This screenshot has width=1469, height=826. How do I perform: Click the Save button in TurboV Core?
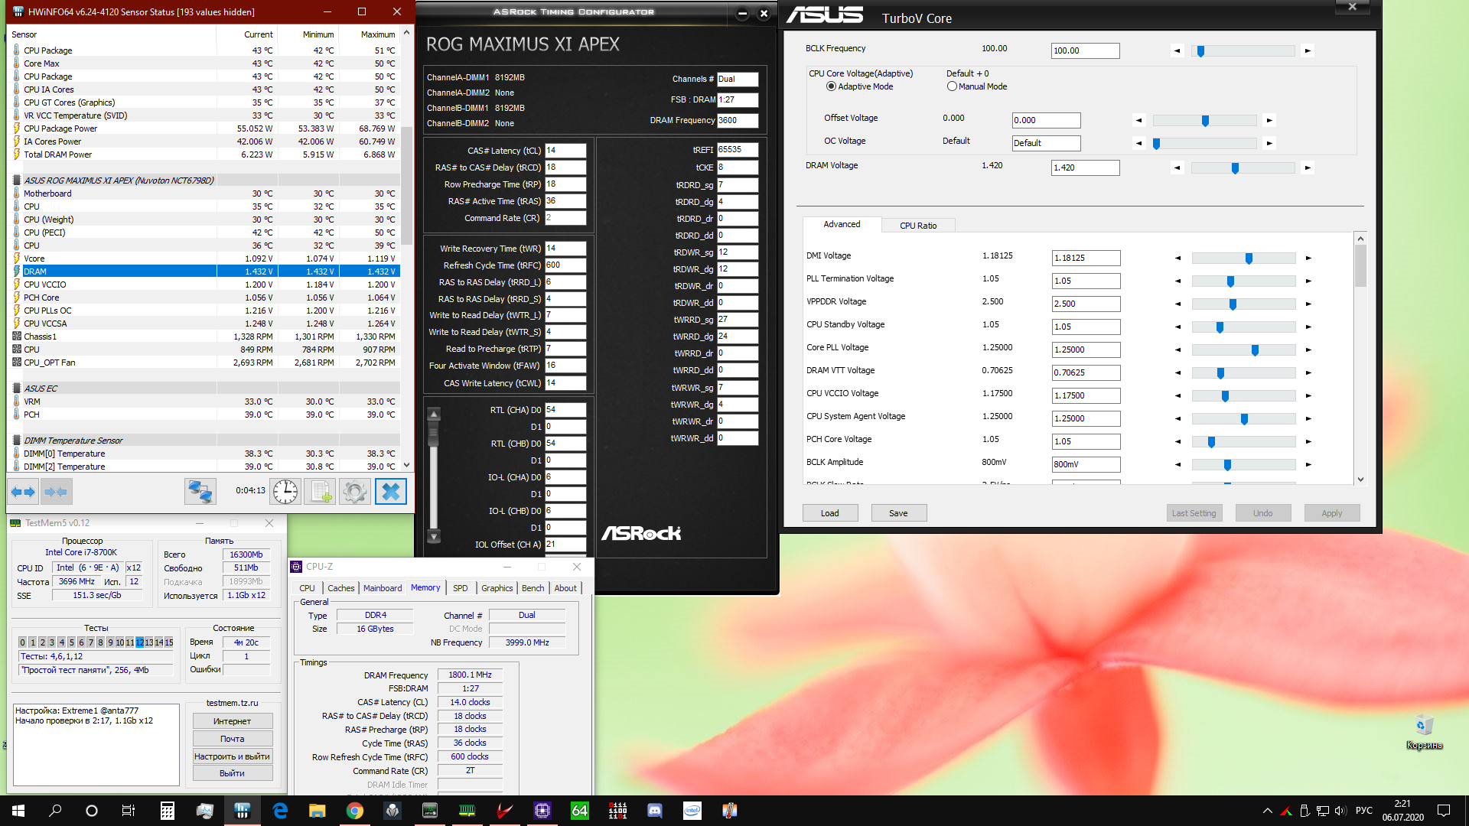[898, 513]
